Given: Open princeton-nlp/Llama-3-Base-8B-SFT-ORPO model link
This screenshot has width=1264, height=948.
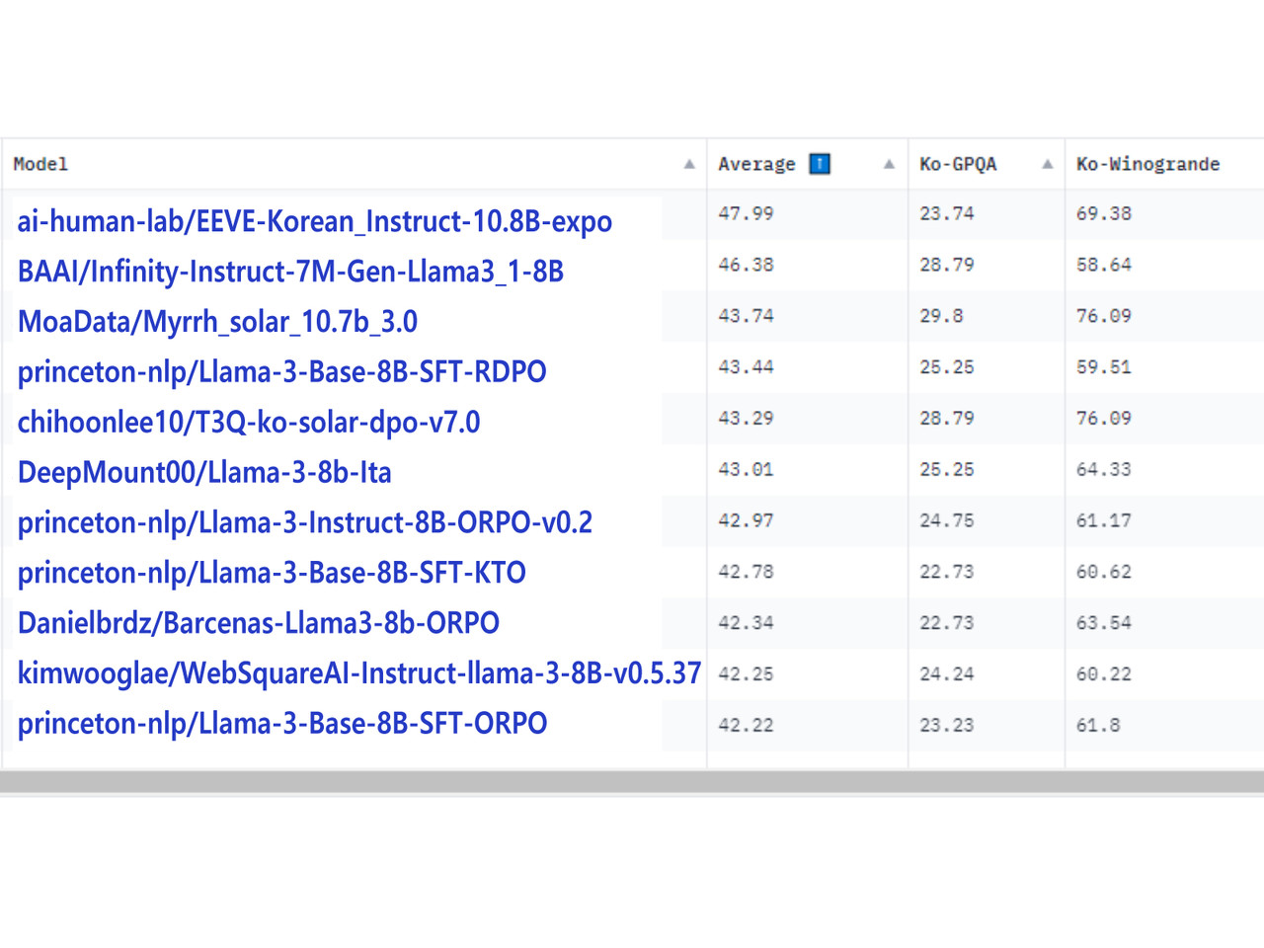Looking at the screenshot, I should 282,724.
